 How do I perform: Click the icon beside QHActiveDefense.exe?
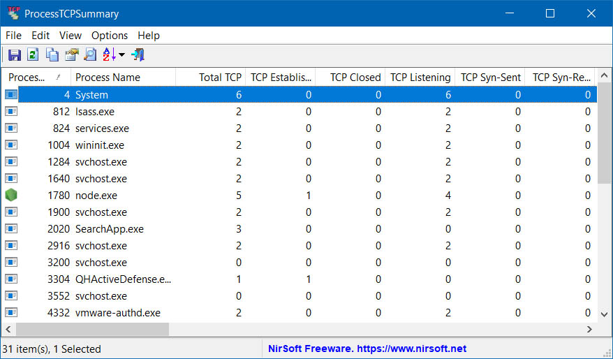(11, 279)
